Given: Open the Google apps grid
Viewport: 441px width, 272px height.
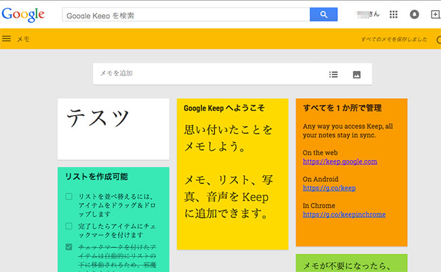Looking at the screenshot, I should point(394,14).
